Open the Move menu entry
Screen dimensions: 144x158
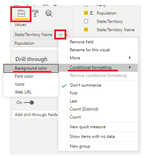tap(98, 58)
